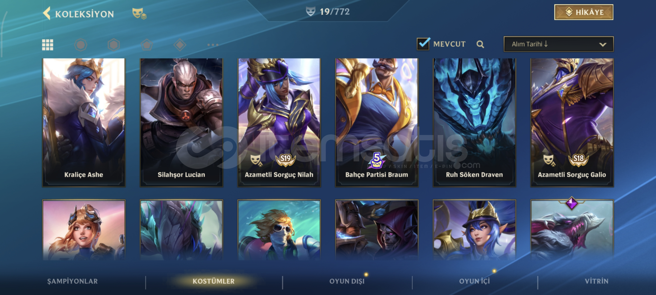Select the hexagon rarity filter icon
The width and height of the screenshot is (656, 295).
point(114,45)
